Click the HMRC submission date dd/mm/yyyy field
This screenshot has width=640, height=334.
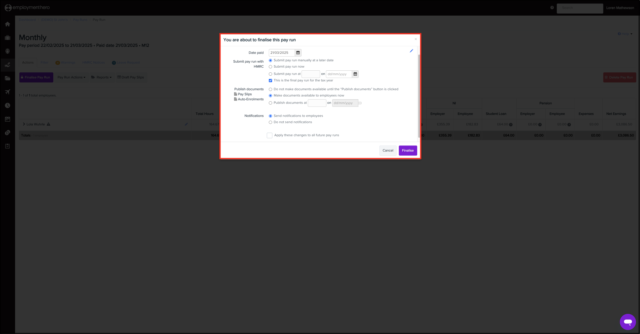339,74
